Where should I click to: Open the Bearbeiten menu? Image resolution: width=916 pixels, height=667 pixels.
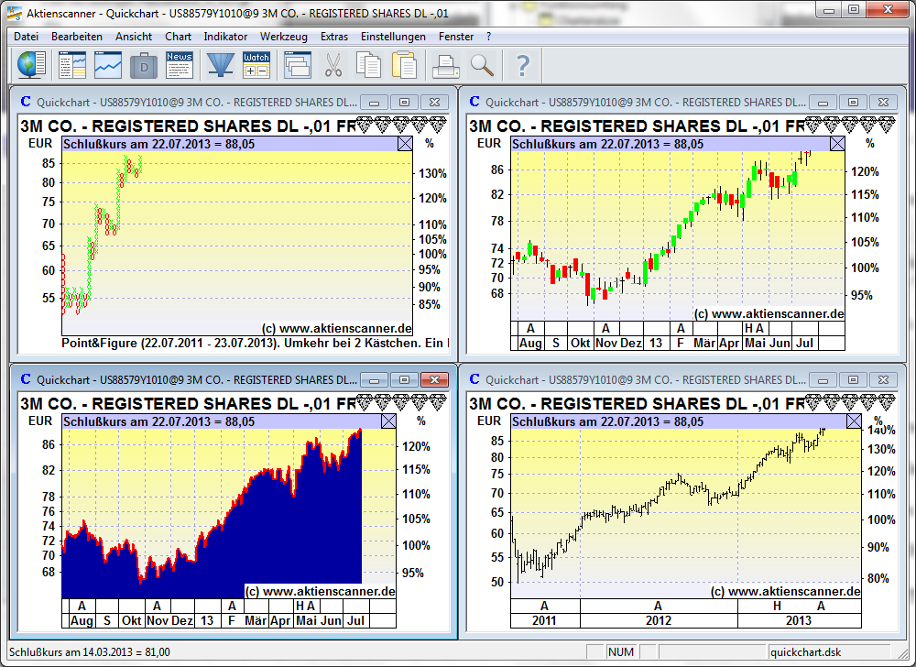click(77, 37)
